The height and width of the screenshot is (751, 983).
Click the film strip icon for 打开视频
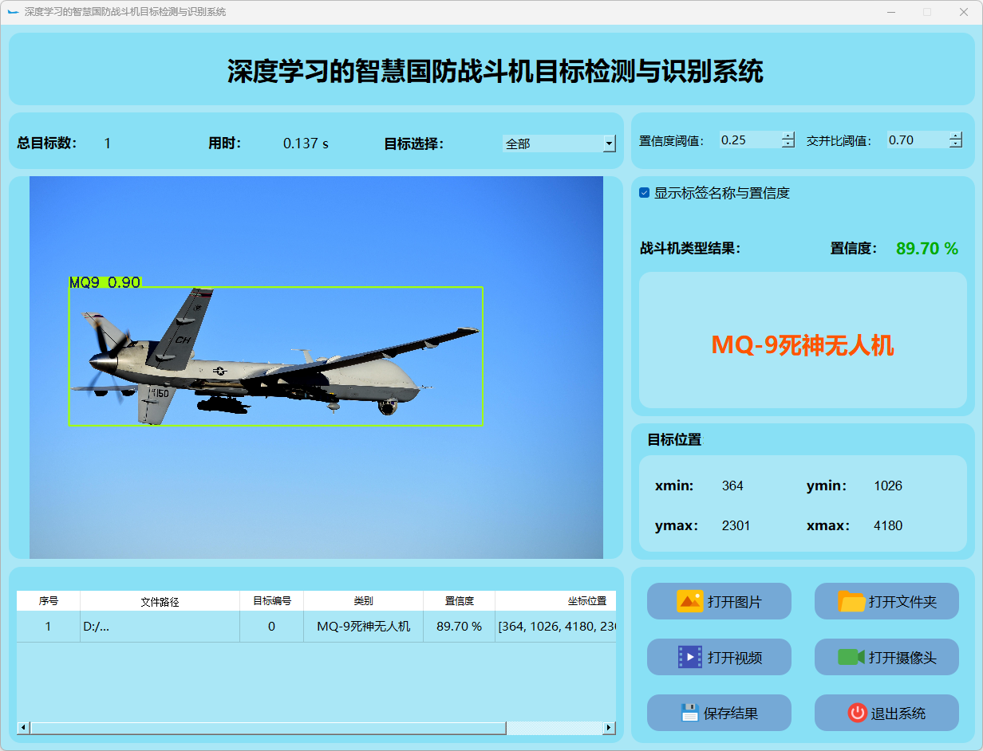pyautogui.click(x=689, y=657)
